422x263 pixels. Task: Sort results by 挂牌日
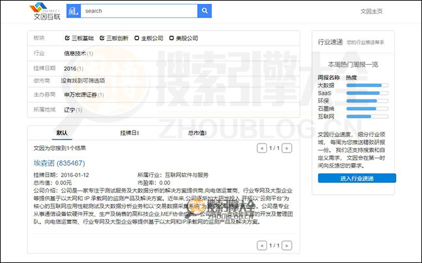(x=130, y=133)
